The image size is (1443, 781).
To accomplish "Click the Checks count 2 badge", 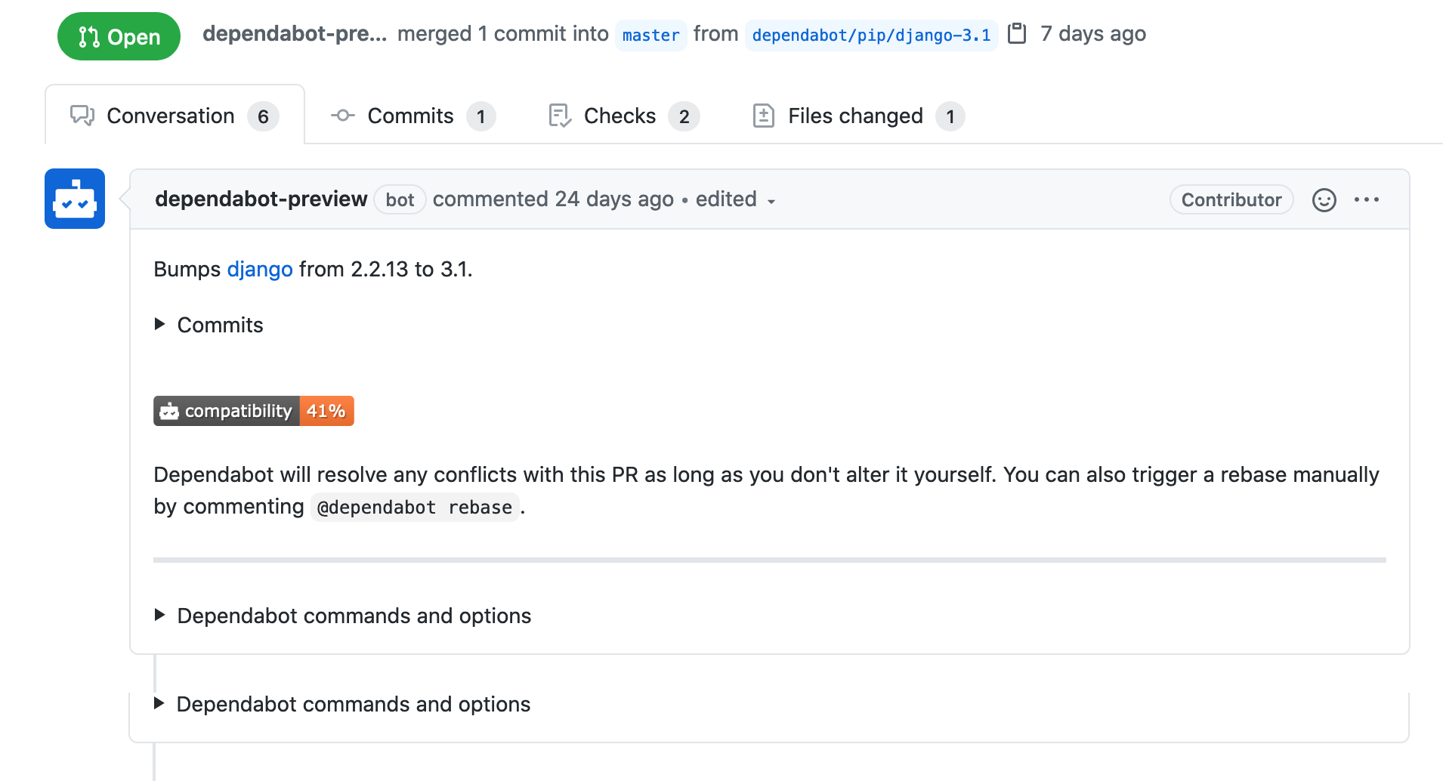I will coord(684,116).
